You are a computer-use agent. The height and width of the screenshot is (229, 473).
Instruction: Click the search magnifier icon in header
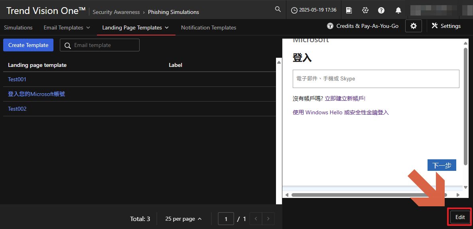pos(278,10)
